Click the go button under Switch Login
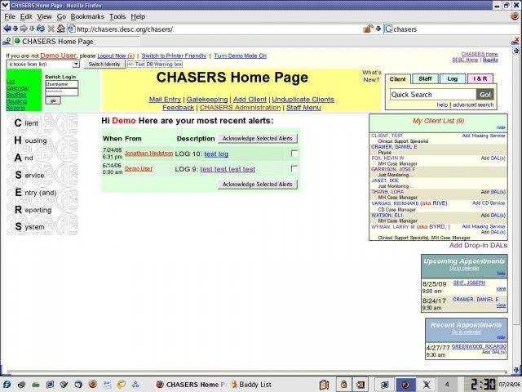This screenshot has width=522, height=392. (x=53, y=100)
